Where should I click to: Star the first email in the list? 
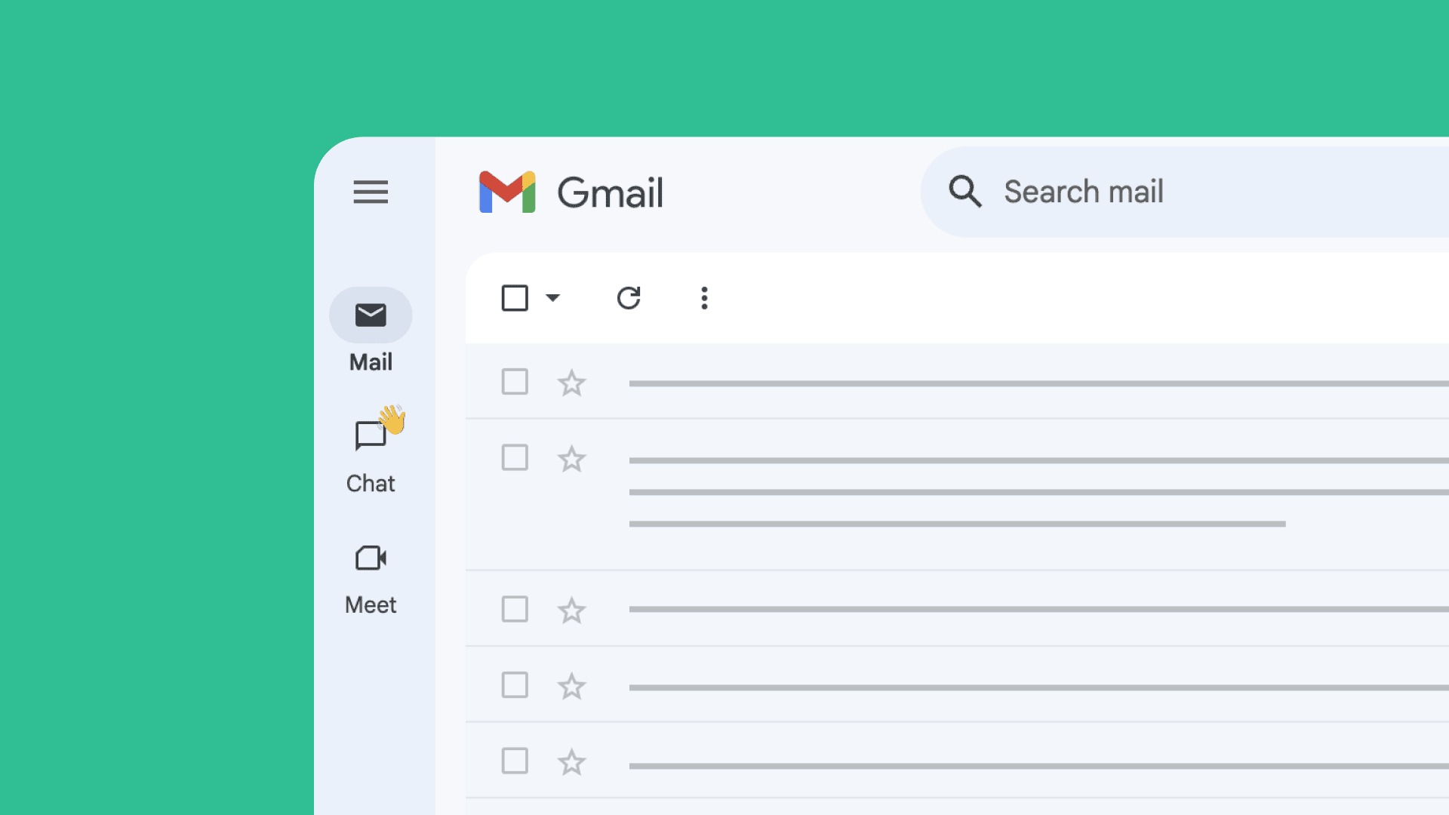coord(571,383)
